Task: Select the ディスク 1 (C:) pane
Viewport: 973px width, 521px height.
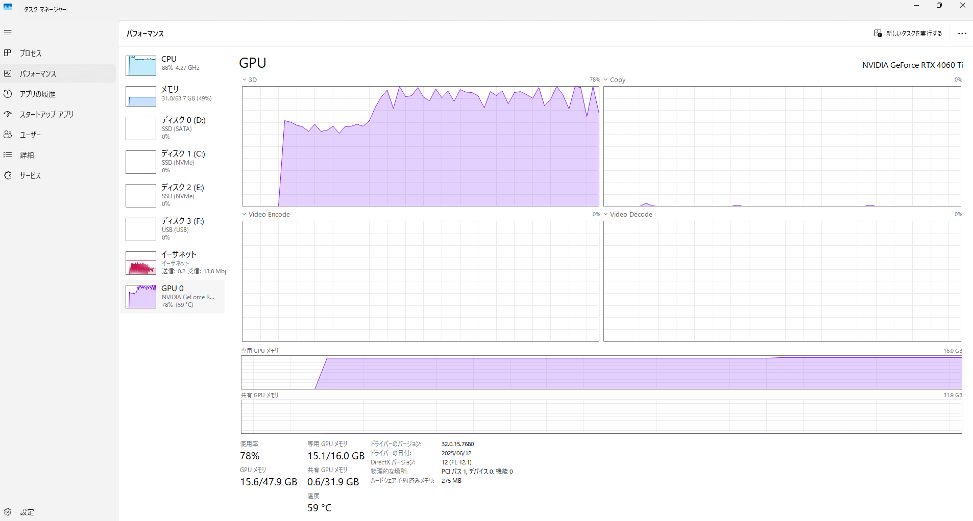Action: [174, 162]
